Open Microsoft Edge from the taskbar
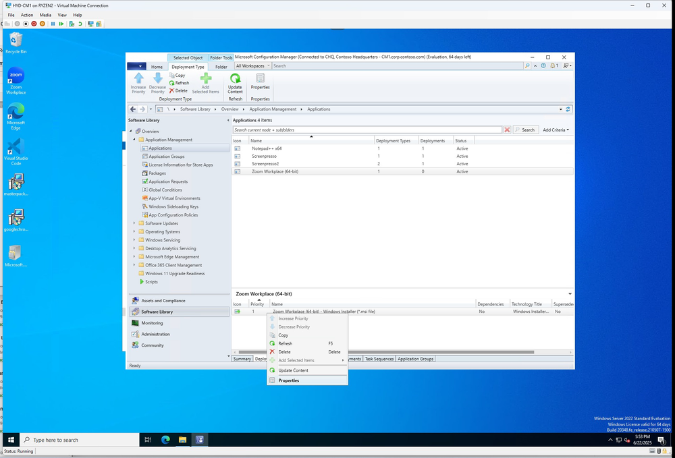The height and width of the screenshot is (458, 675). 165,439
